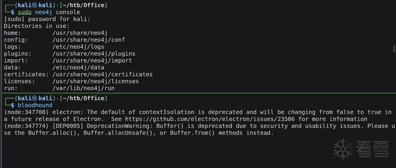Click the snowflake watermark logo

tap(343, 149)
